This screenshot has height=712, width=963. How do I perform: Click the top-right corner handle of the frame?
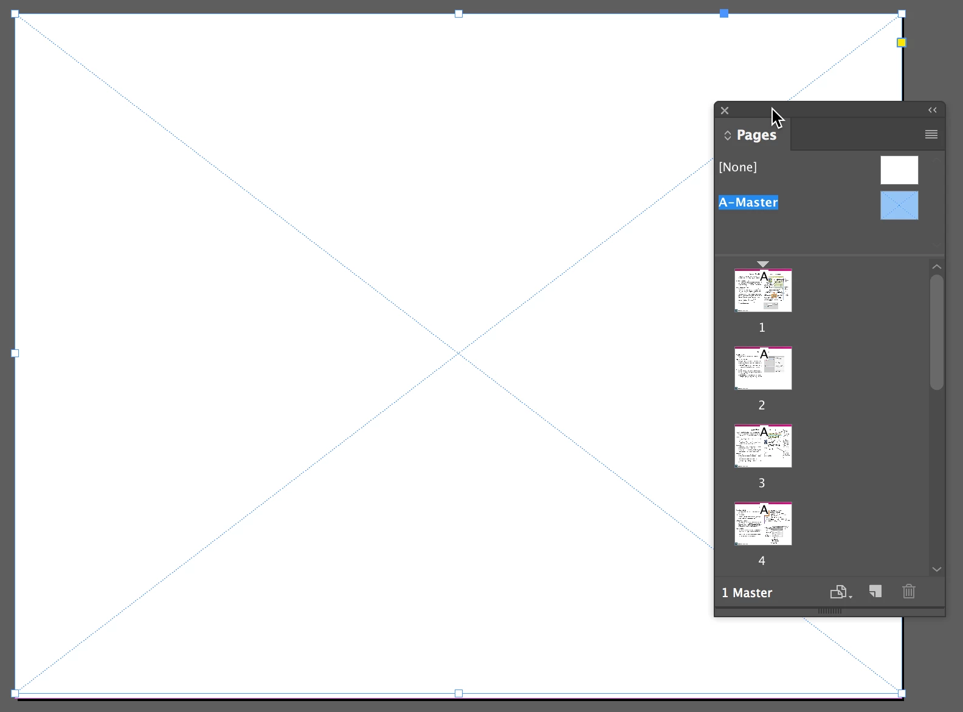[x=902, y=13]
